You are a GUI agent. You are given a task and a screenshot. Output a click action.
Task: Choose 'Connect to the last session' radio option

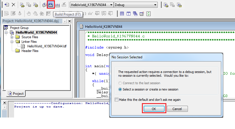[x=121, y=83]
